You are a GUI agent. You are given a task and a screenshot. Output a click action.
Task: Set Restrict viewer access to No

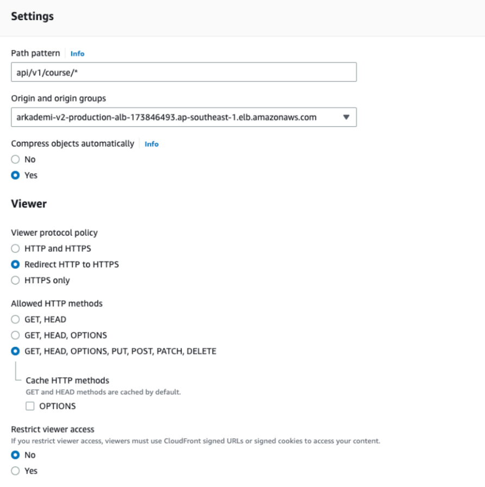[16, 455]
